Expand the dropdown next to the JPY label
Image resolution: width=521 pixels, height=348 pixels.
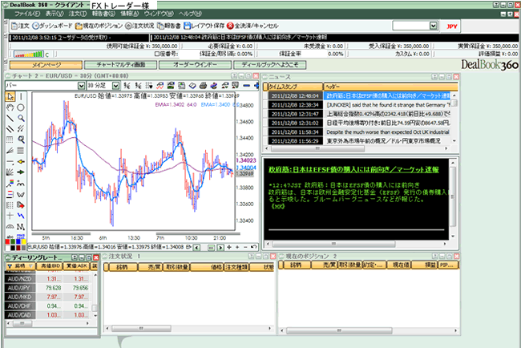(434, 26)
